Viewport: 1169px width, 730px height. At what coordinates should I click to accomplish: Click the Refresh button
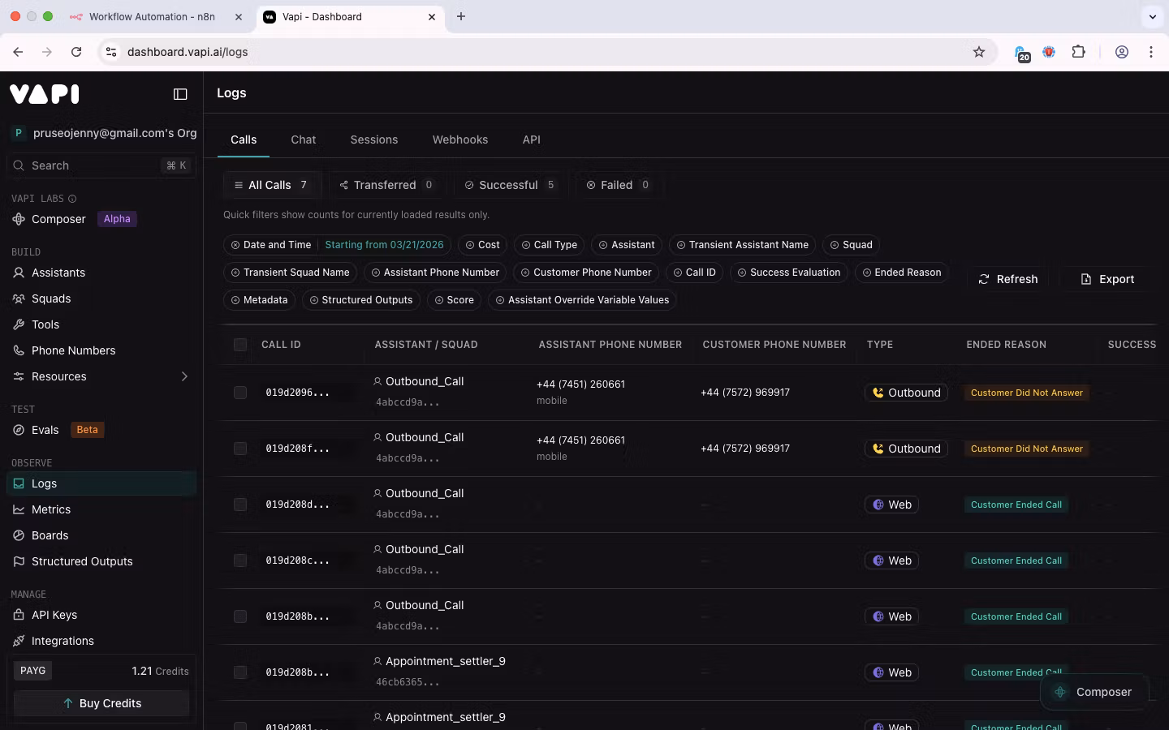pyautogui.click(x=1007, y=279)
